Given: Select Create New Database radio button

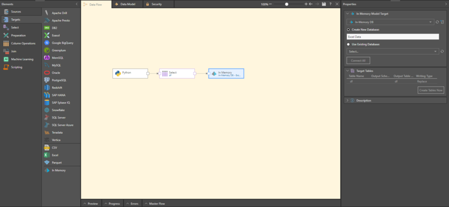Looking at the screenshot, I should click(x=348, y=30).
